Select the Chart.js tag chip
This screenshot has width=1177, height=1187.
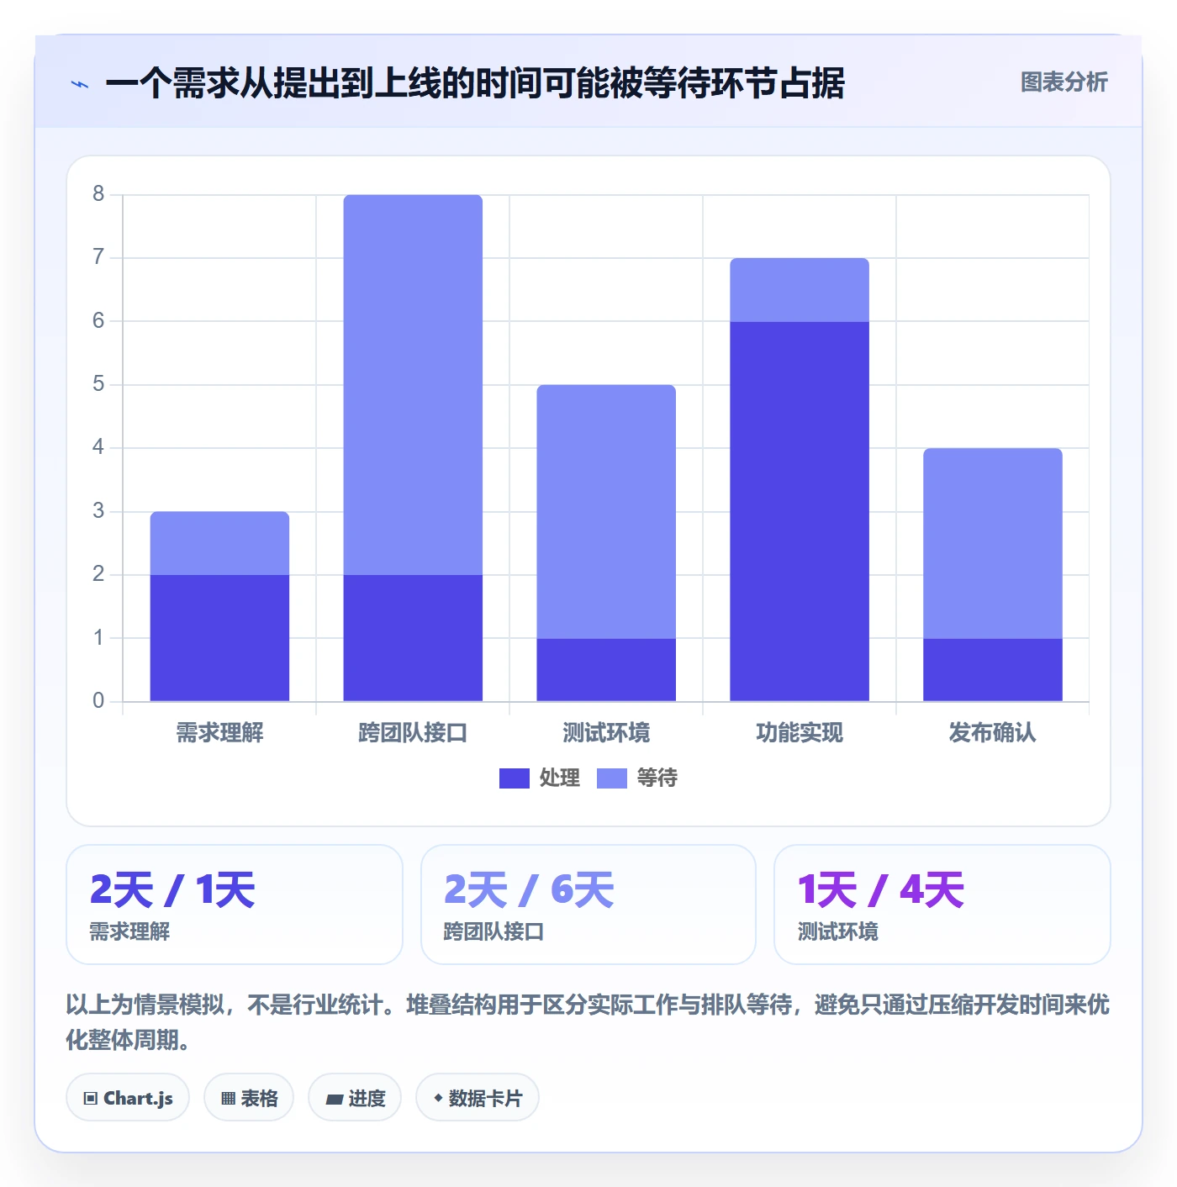[128, 1098]
